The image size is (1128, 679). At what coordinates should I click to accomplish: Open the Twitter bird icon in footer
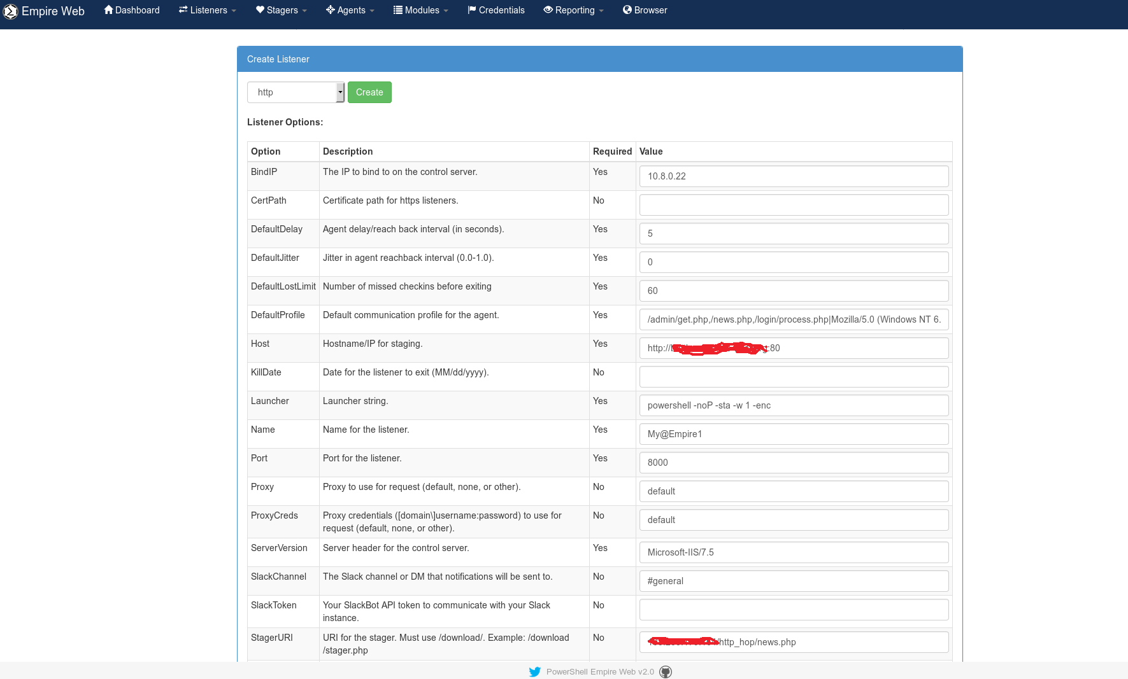[534, 672]
